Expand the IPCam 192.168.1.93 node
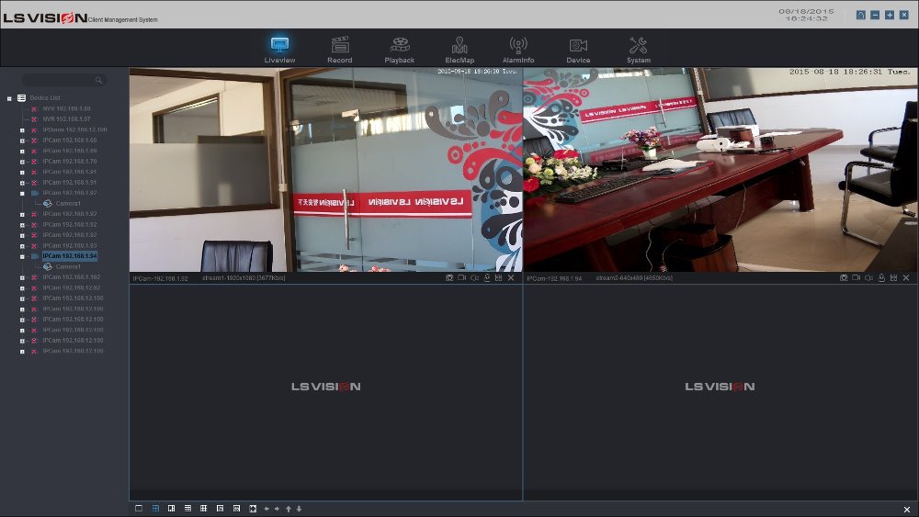Screen dimensions: 919x517 tap(22, 246)
